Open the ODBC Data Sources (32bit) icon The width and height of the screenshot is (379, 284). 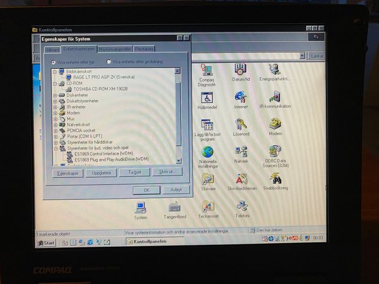point(275,157)
